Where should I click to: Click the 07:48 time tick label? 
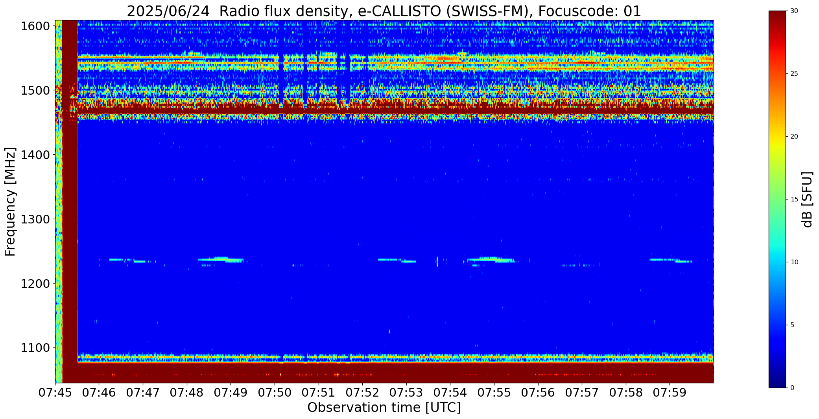(187, 393)
